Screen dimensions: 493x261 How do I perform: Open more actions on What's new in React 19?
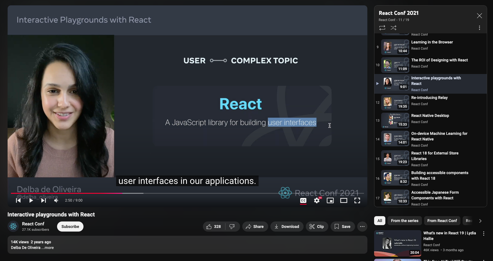(484, 233)
